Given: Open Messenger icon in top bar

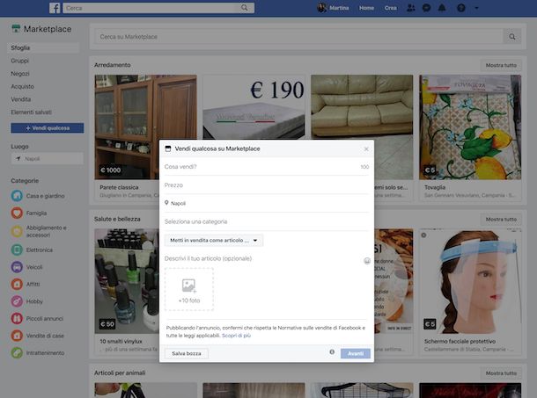Looking at the screenshot, I should pos(426,8).
